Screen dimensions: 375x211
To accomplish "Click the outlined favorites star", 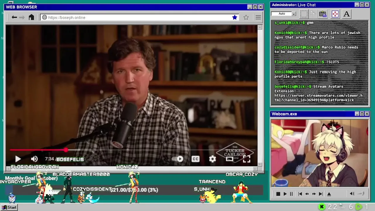I will coord(246,18).
